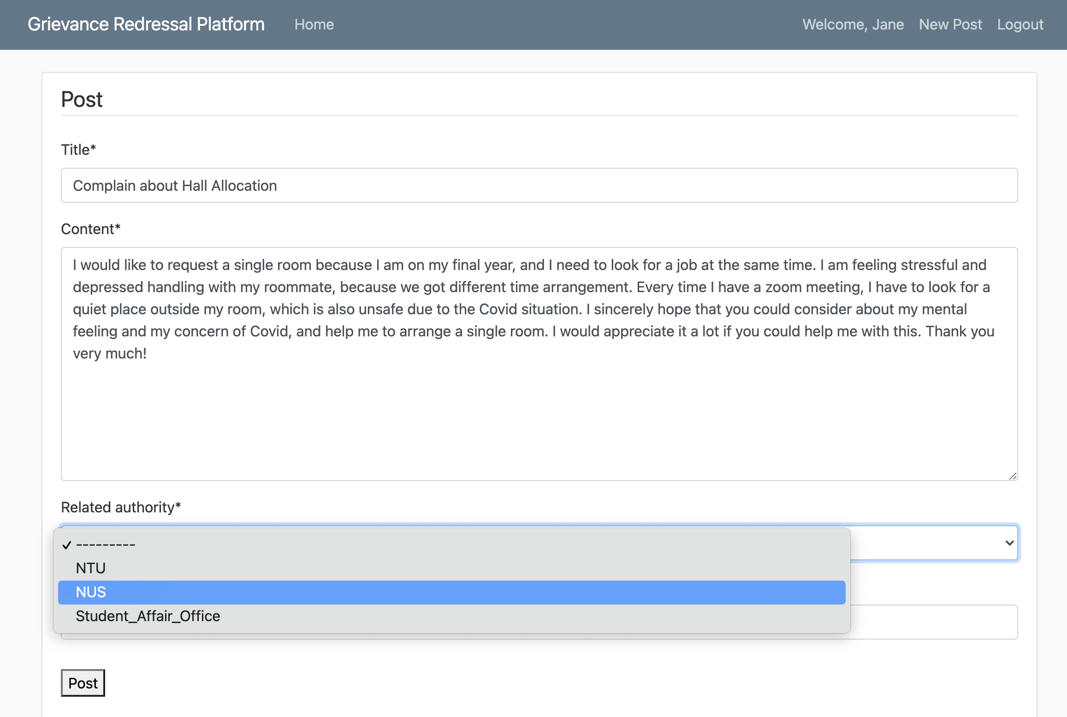Focus the Title input field
Image resolution: width=1067 pixels, height=717 pixels.
539,185
